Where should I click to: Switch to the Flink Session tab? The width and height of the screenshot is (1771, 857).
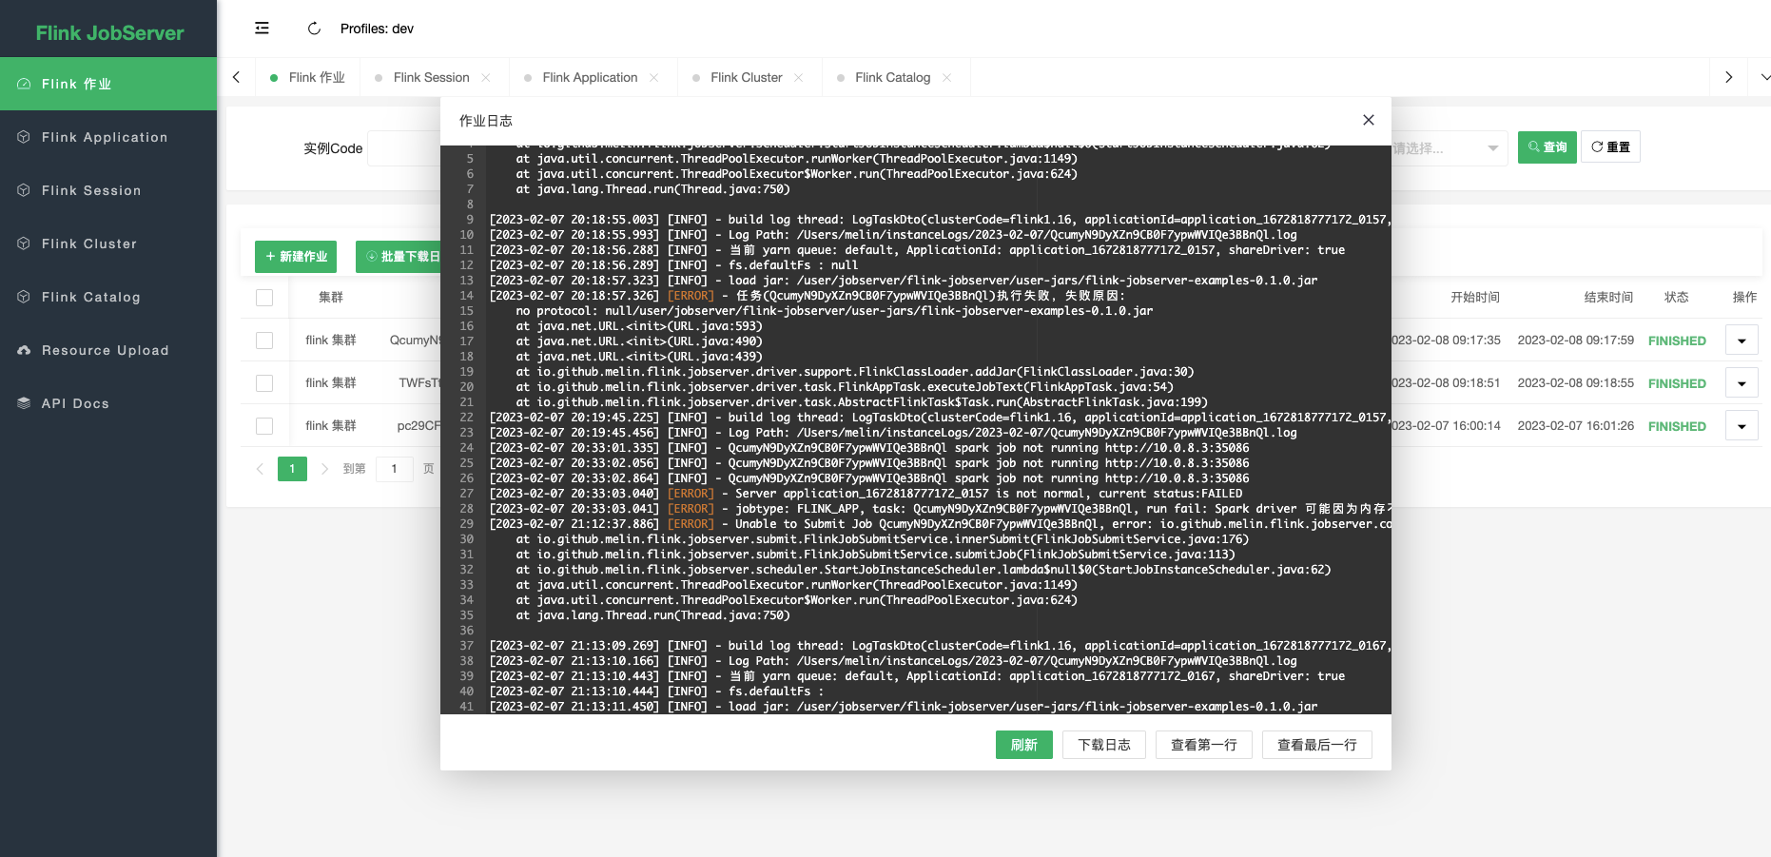pos(431,77)
